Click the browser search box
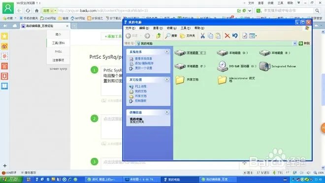Screen dimensions: 325x183 (x=288, y=10)
